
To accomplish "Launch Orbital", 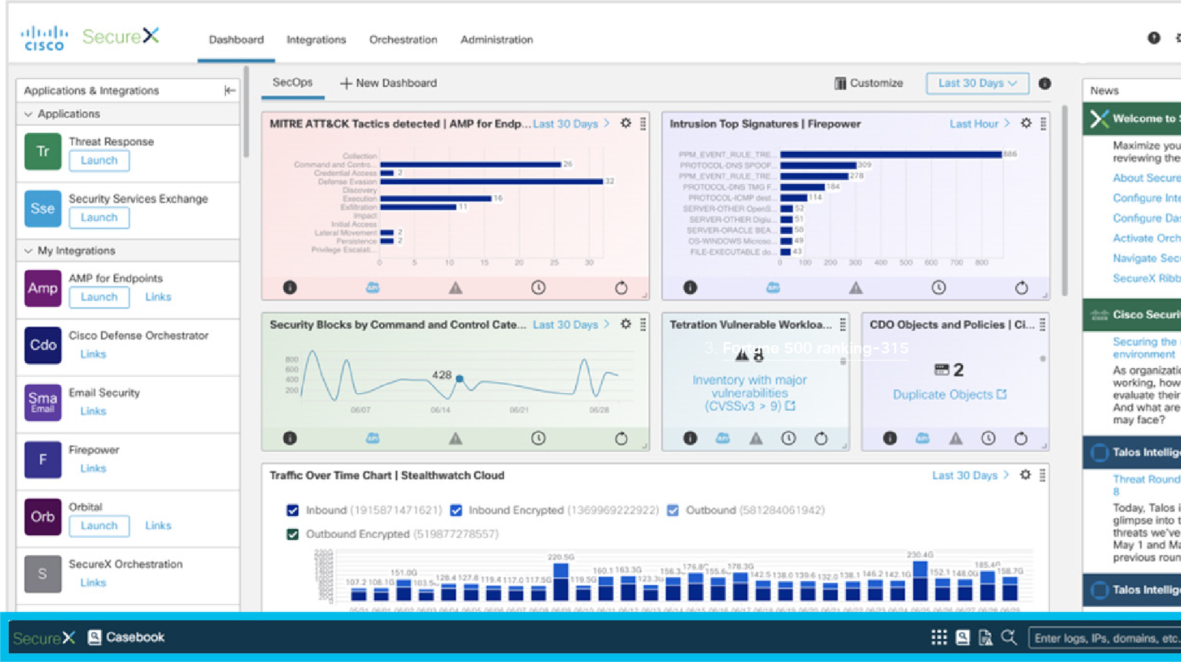I will pos(99,526).
